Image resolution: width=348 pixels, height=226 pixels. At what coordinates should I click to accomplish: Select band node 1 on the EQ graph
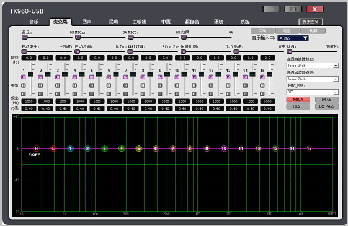click(70, 148)
